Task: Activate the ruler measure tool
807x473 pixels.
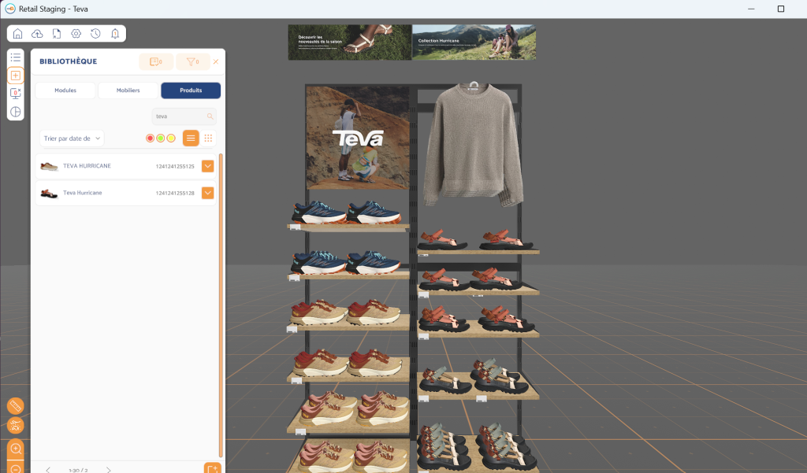Action: pos(16,406)
